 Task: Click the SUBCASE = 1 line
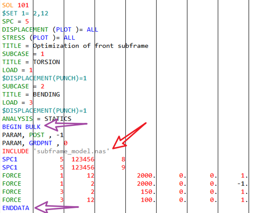pyautogui.click(x=23, y=54)
